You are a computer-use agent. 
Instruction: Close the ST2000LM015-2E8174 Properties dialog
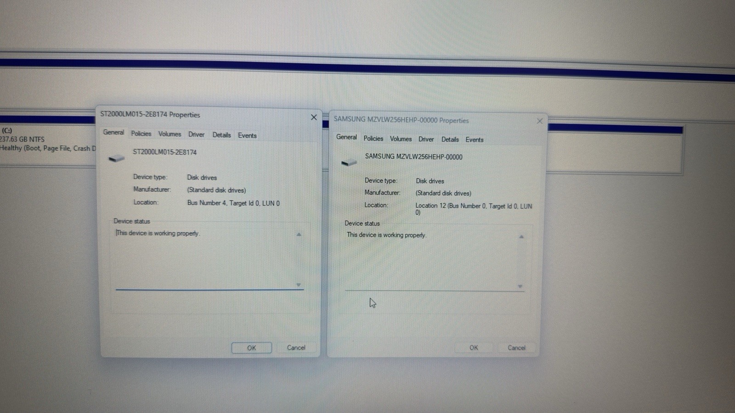click(x=314, y=117)
